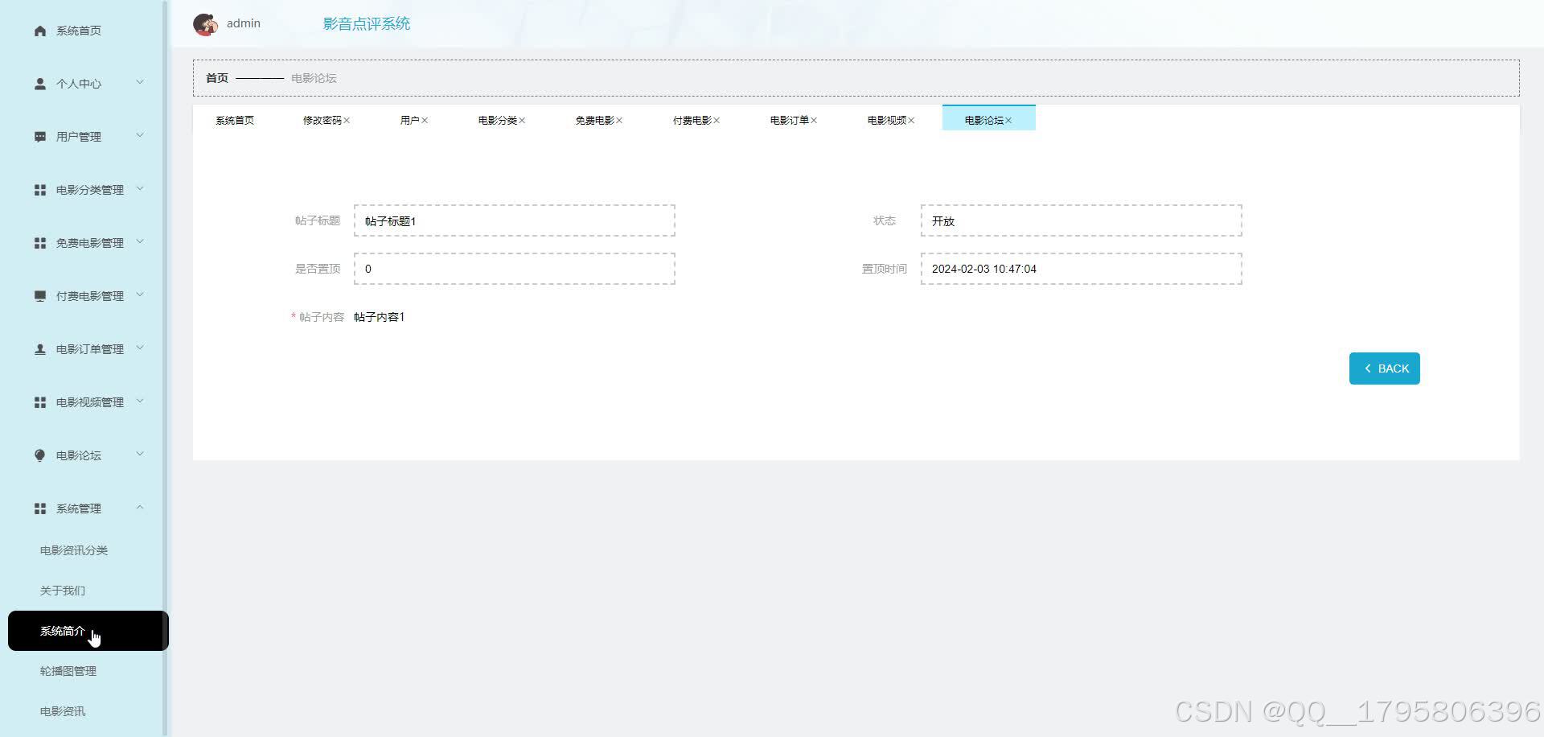Open 关于我们 in the sidebar

[63, 591]
